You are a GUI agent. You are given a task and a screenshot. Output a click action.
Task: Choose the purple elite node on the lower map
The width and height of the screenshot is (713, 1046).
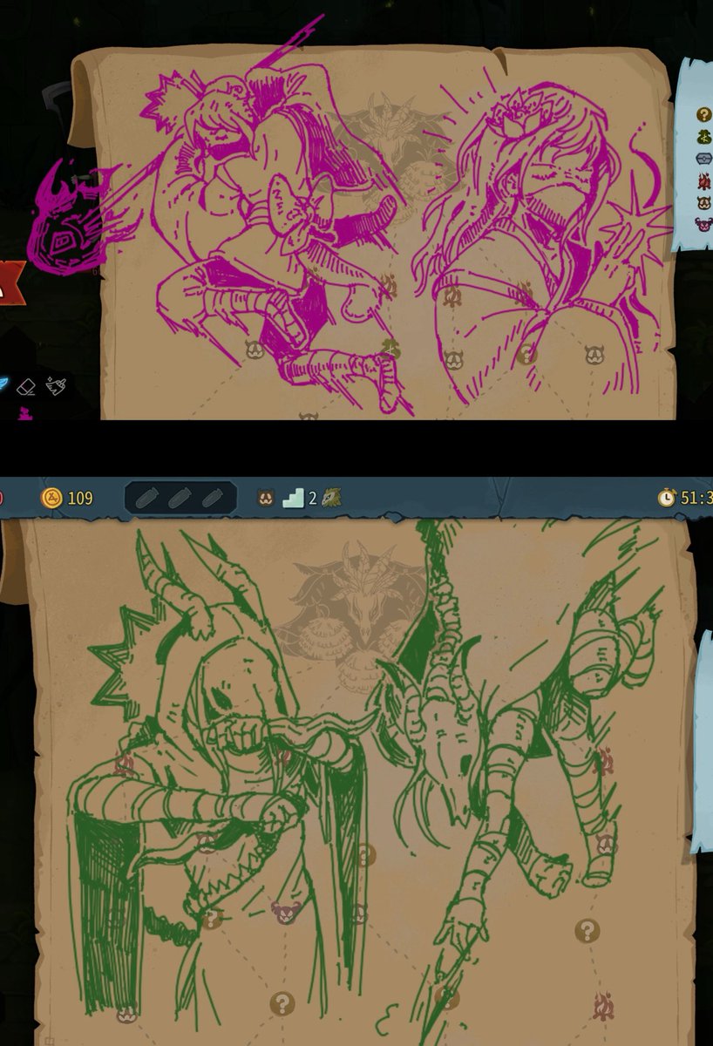tap(285, 912)
